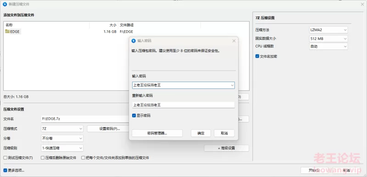Screen dimensions: 367x177
Task: Click the 重新输入密码 input field
Action: pos(183,105)
